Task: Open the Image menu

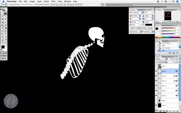Action: coord(32,2)
